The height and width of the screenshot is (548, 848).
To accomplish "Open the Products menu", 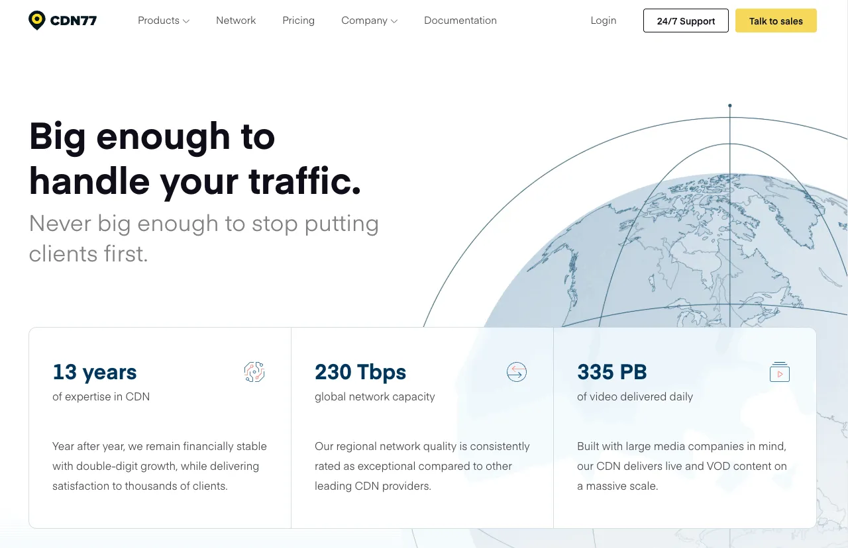I will pos(164,21).
